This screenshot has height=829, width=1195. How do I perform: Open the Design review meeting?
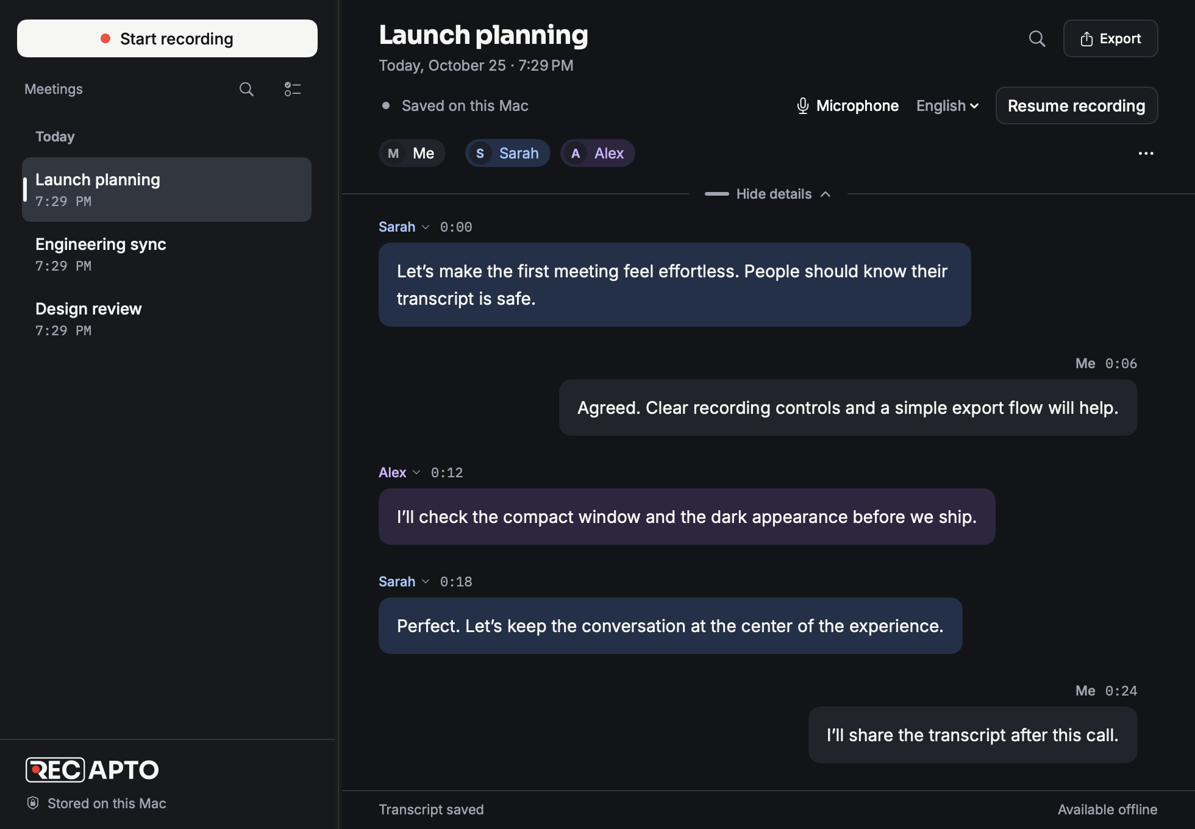(166, 319)
